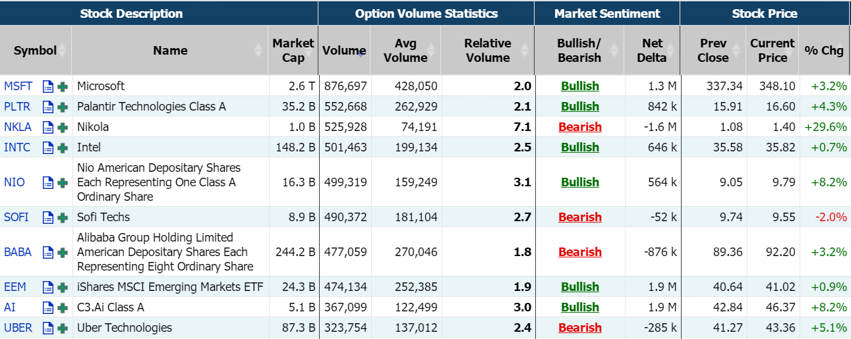
Task: Click the Avg Volume column sort arrows
Action: pos(431,51)
